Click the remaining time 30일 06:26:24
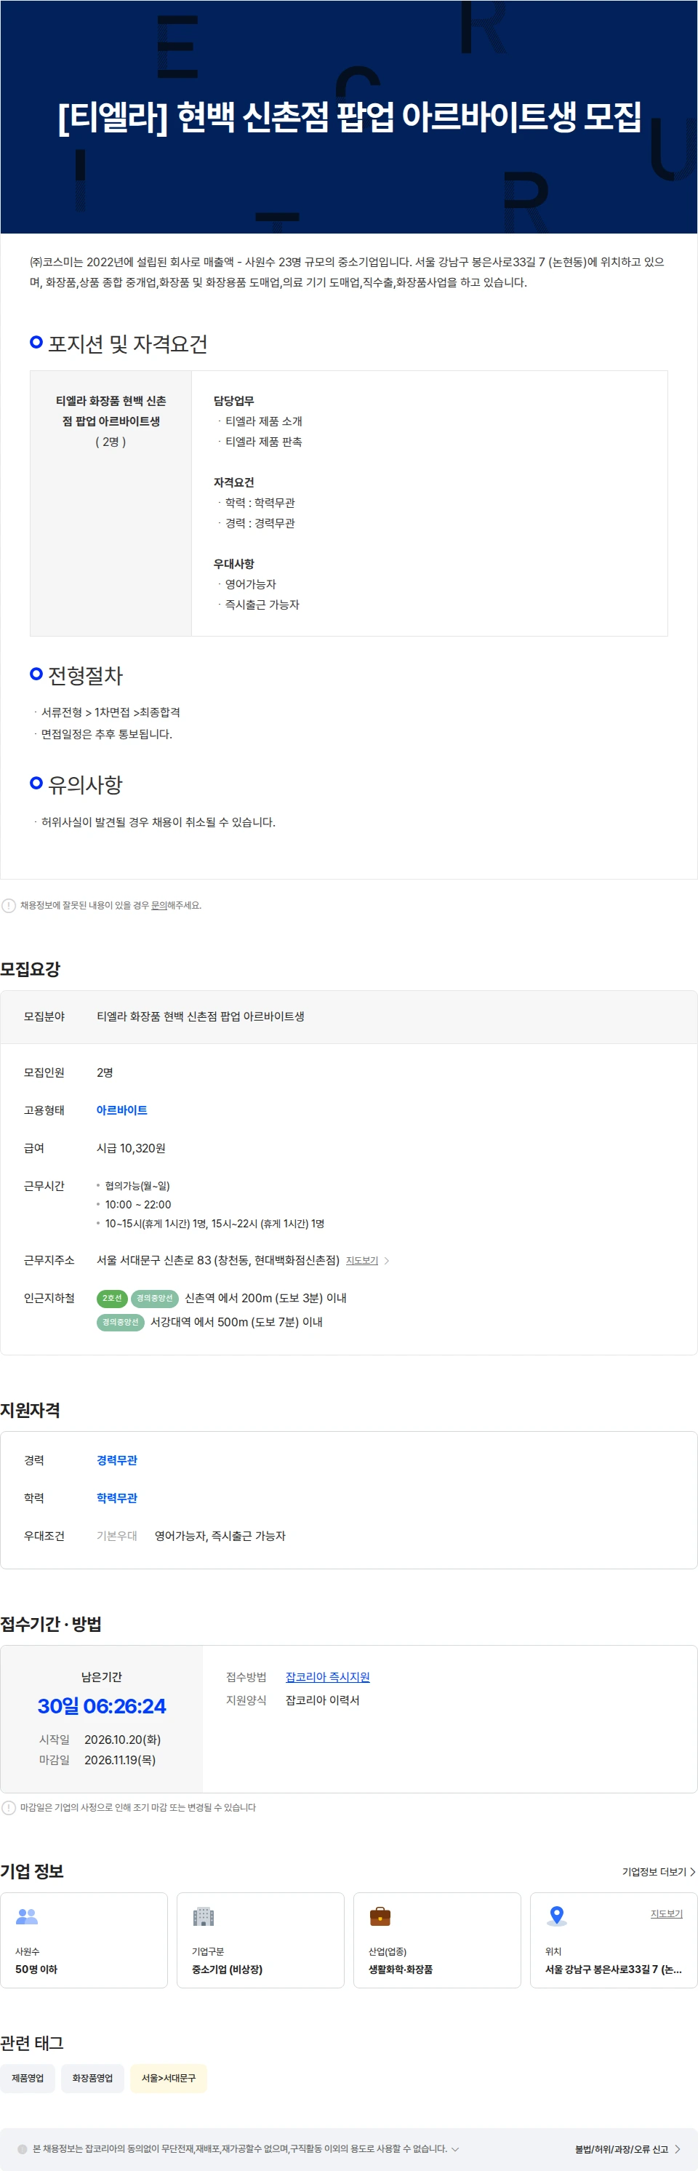Image resolution: width=698 pixels, height=2171 pixels. click(x=102, y=1706)
